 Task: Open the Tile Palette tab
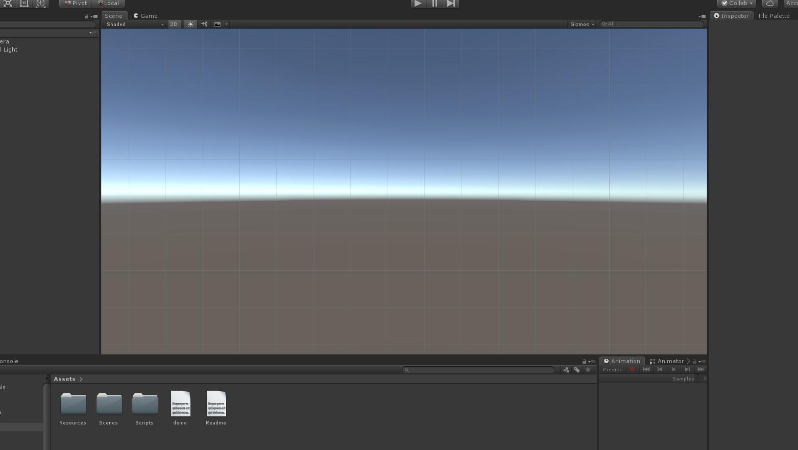[x=774, y=16]
